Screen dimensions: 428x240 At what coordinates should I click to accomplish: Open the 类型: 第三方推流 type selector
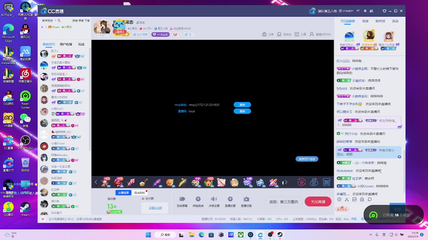tap(284, 202)
